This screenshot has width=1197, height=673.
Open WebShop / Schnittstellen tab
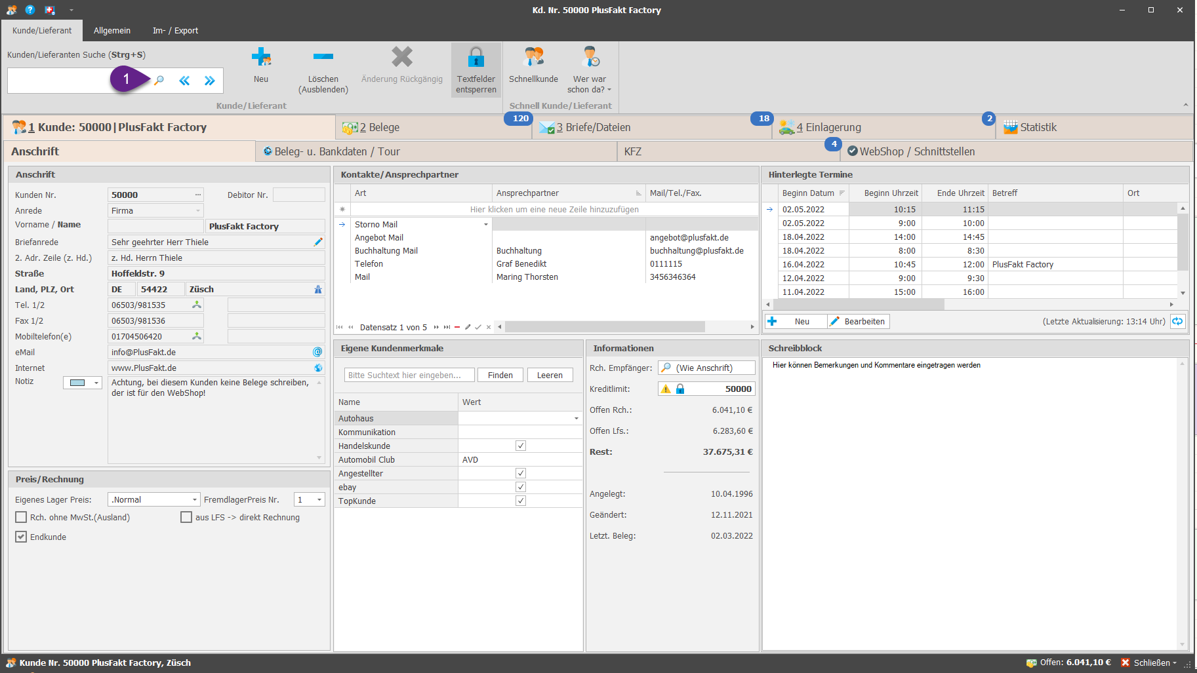pos(1017,151)
